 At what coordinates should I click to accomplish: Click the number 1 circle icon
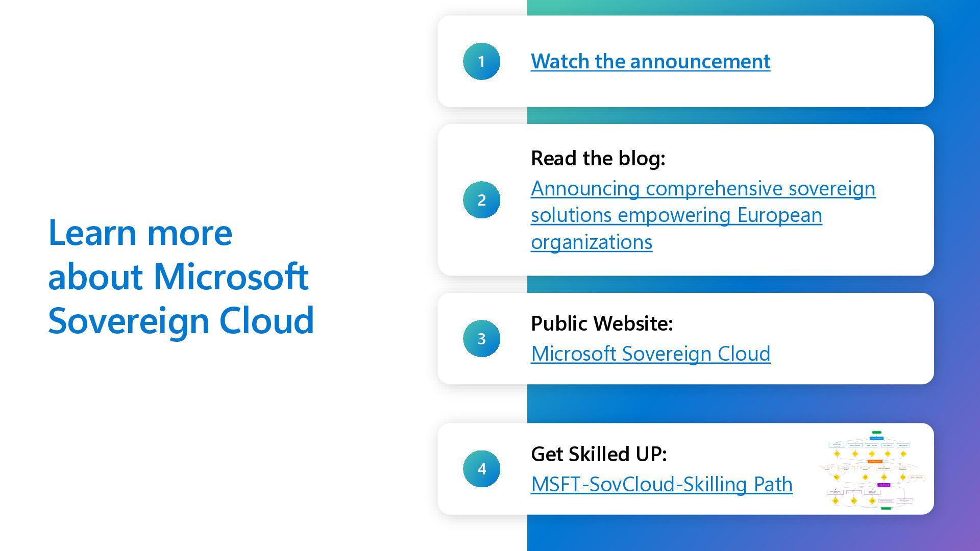pos(481,61)
